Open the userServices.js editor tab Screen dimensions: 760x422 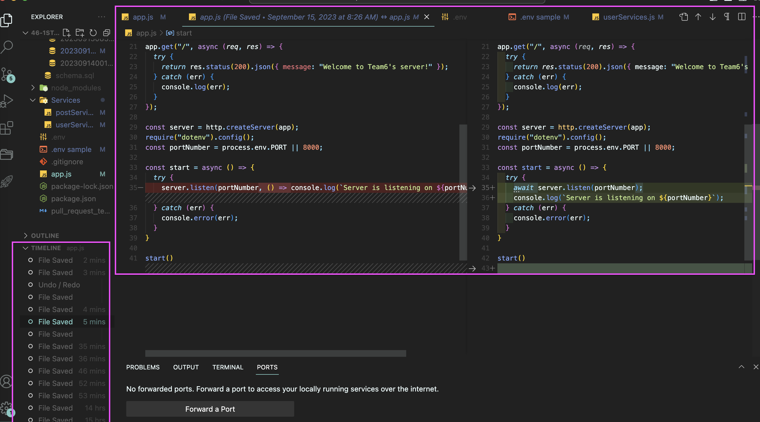628,17
